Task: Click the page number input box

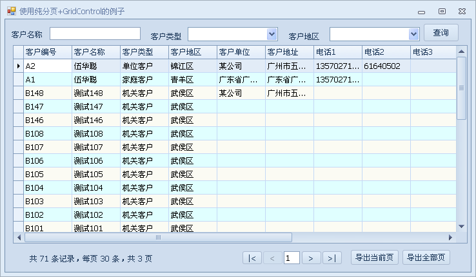Action: pos(292,258)
